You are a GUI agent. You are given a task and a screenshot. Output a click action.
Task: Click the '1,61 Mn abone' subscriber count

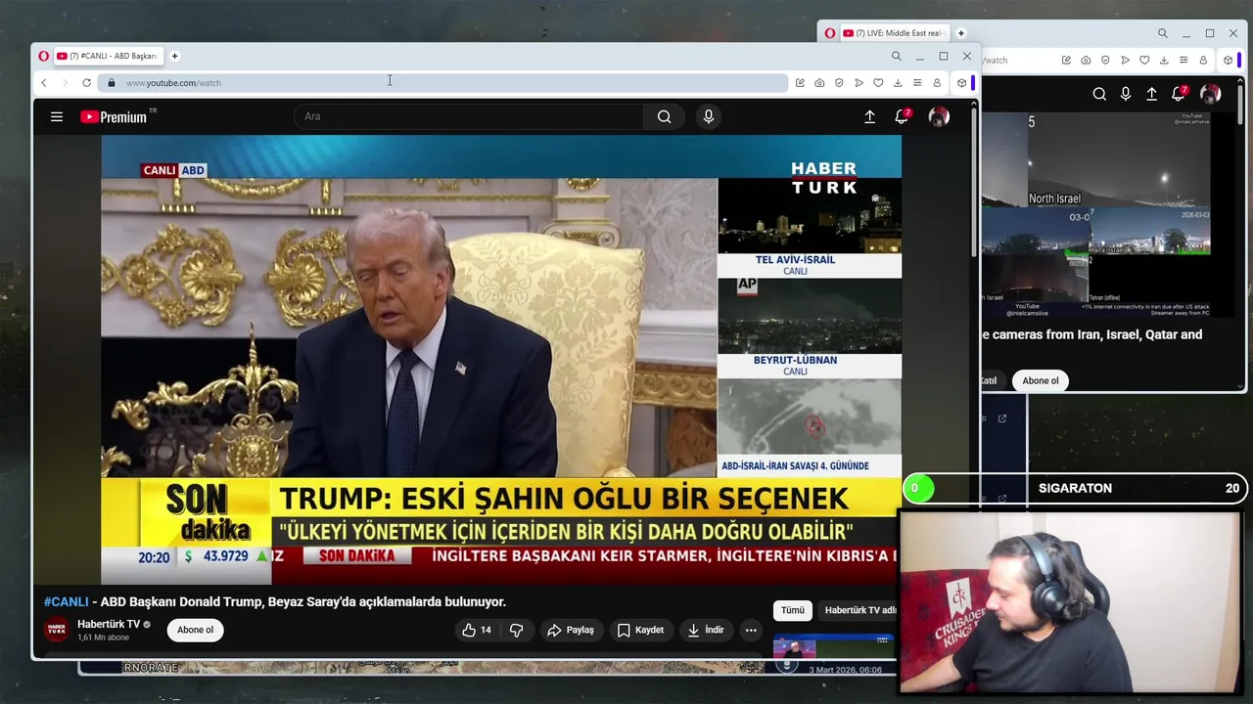tap(104, 638)
